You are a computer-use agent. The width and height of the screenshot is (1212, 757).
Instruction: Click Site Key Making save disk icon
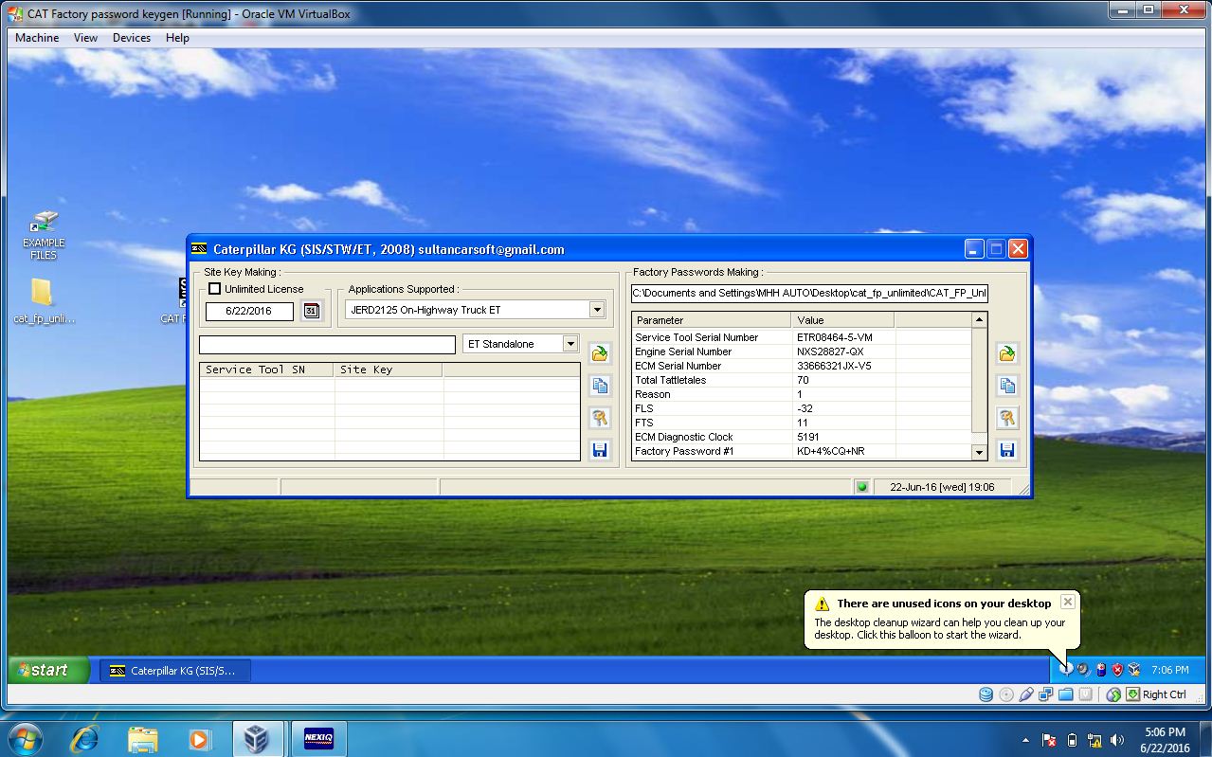(x=599, y=450)
